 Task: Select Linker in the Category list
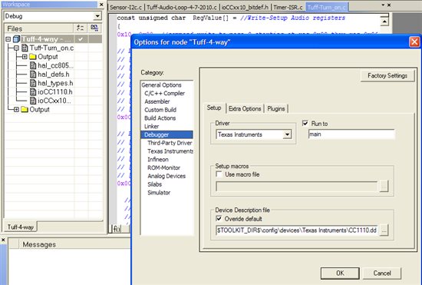(151, 126)
